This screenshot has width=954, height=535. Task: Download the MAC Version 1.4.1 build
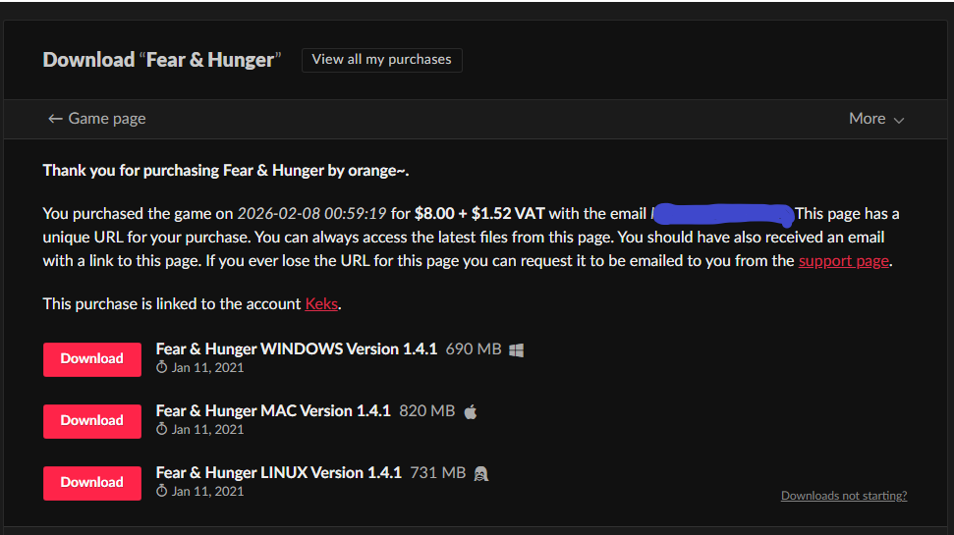[92, 421]
